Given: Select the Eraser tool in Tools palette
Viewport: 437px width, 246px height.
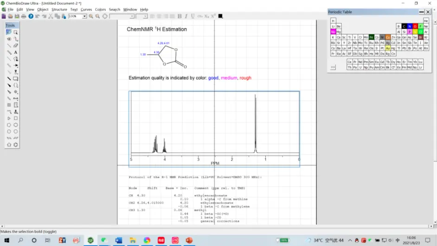Looking at the screenshot, I should pos(16,45).
